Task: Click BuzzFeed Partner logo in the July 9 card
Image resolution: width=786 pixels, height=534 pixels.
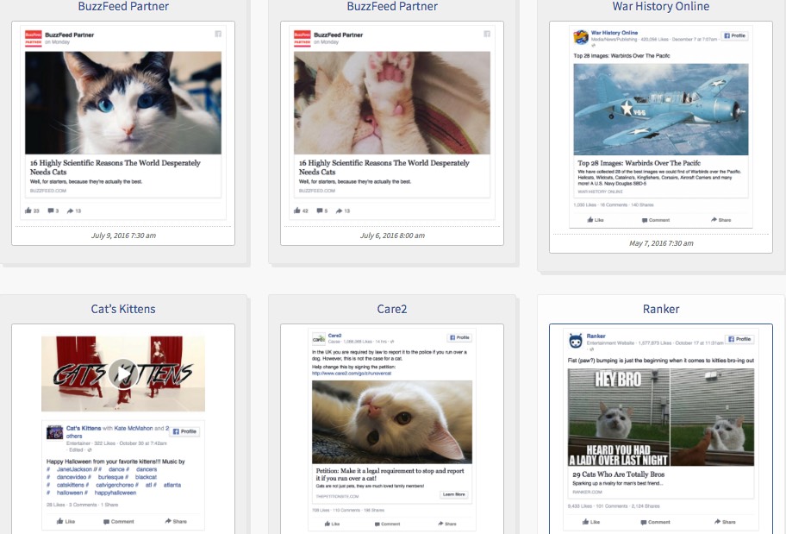Action: coord(33,38)
